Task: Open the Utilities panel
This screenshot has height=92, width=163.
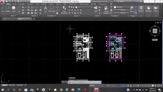Action: coord(141,9)
